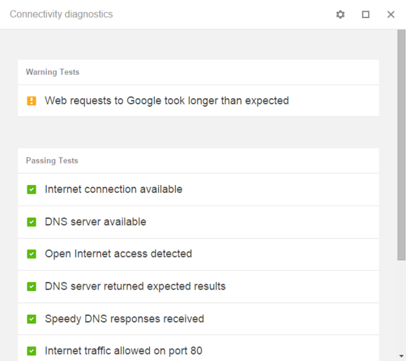Click green check icon for Internet connection available
Screen dimensions: 406x361
click(x=31, y=189)
